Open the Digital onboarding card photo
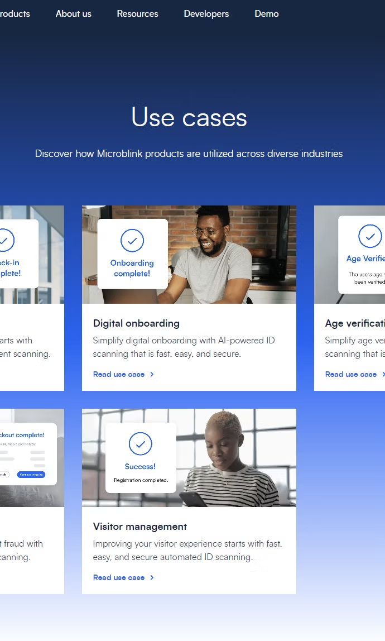The height and width of the screenshot is (641, 385). coord(189,255)
